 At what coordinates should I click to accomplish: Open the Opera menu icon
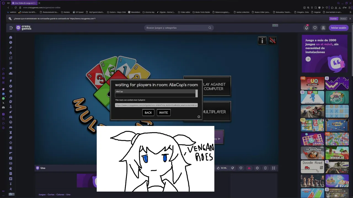point(3,3)
